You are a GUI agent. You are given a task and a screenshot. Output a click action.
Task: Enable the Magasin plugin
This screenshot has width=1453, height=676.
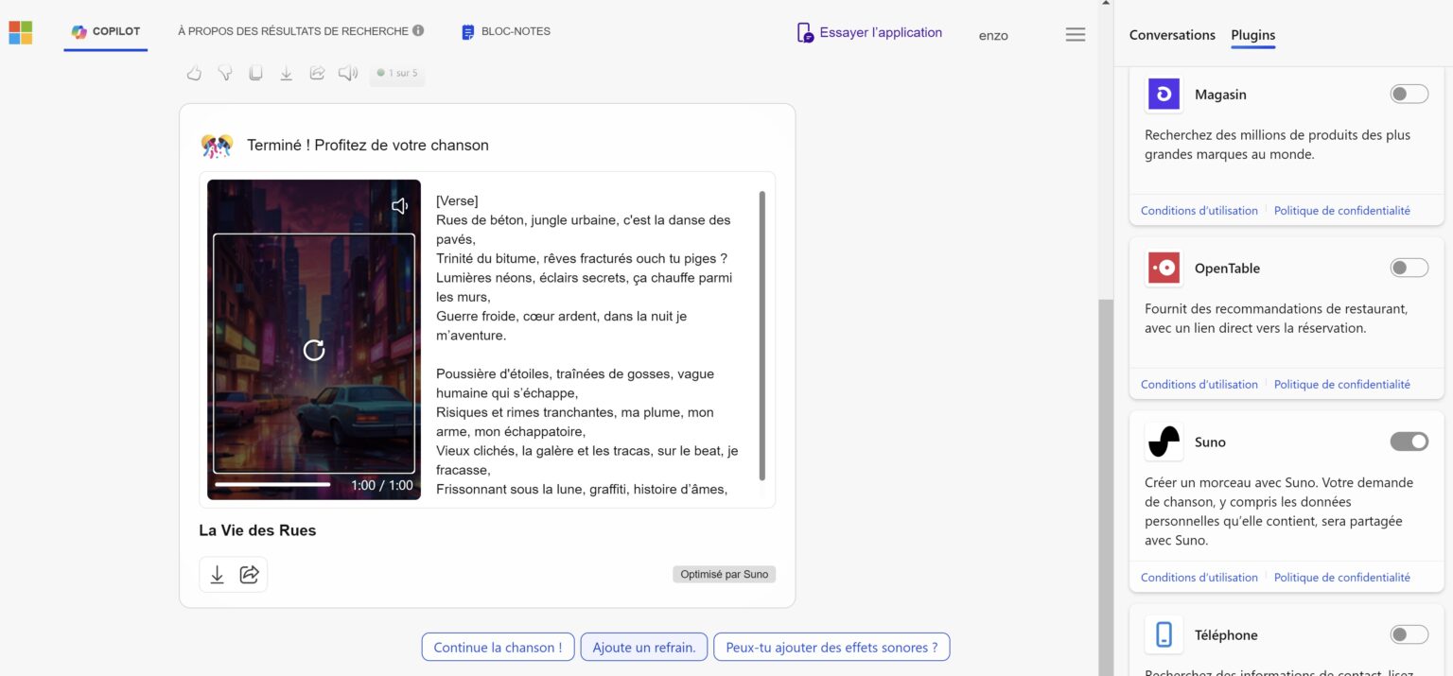tap(1409, 94)
